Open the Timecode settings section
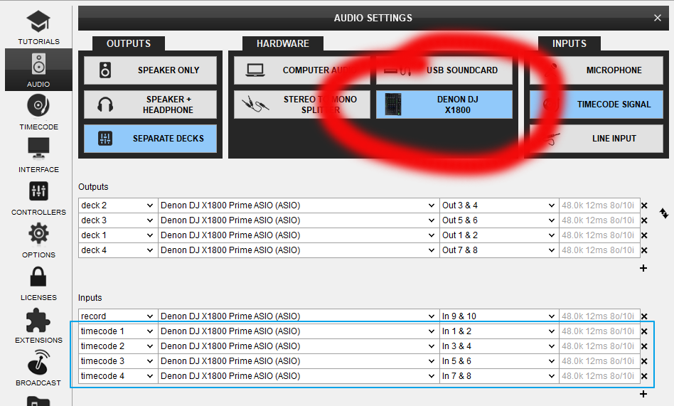Image resolution: width=674 pixels, height=406 pixels. pos(38,112)
